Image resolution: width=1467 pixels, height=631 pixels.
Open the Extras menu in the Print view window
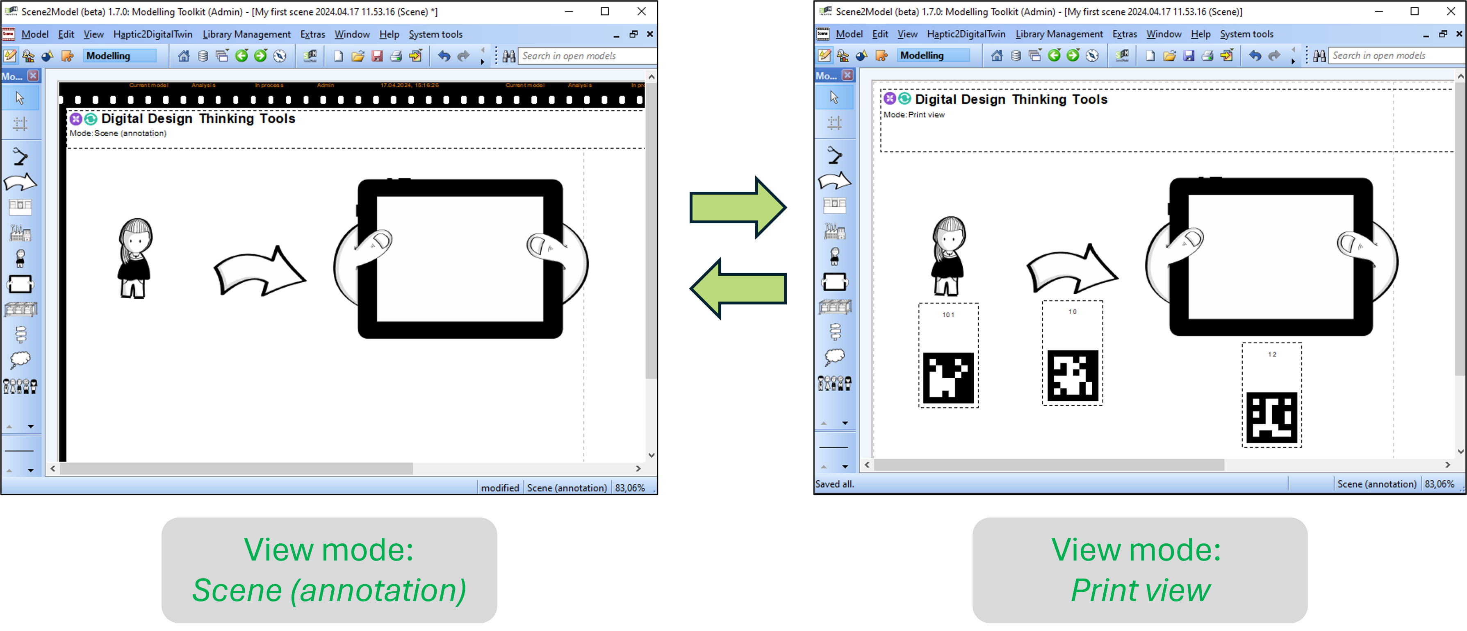pyautogui.click(x=1125, y=34)
